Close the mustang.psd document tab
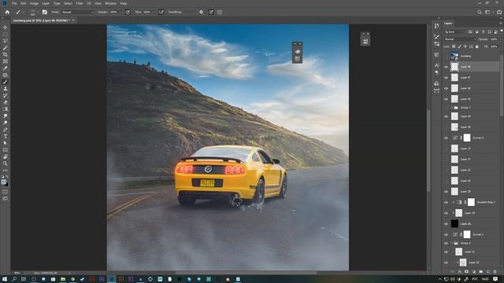The width and height of the screenshot is (504, 283). pos(73,20)
